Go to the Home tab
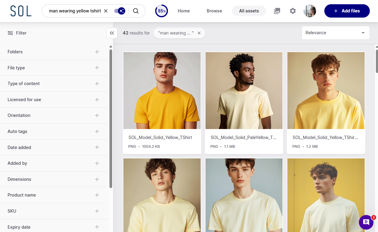This screenshot has width=378, height=232. click(x=184, y=11)
